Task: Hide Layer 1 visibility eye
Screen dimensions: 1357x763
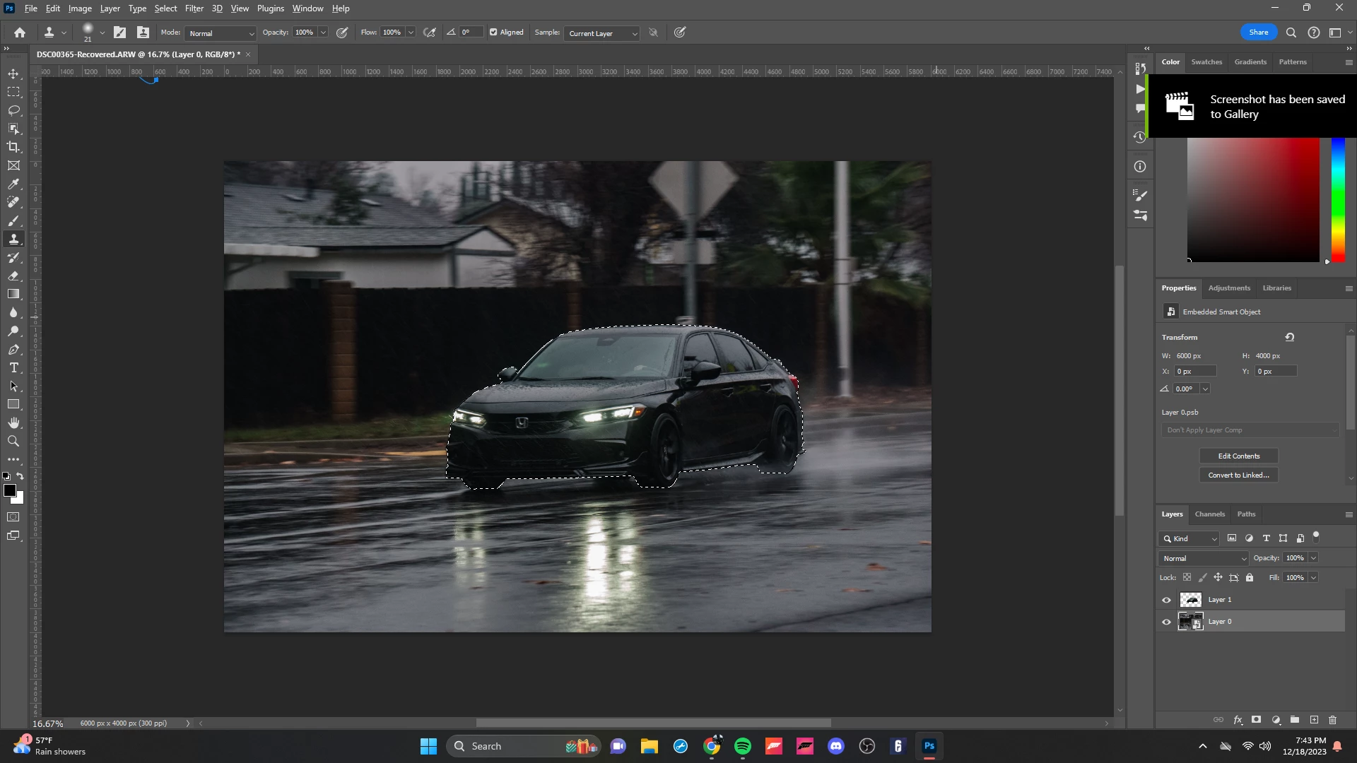Action: pyautogui.click(x=1166, y=600)
